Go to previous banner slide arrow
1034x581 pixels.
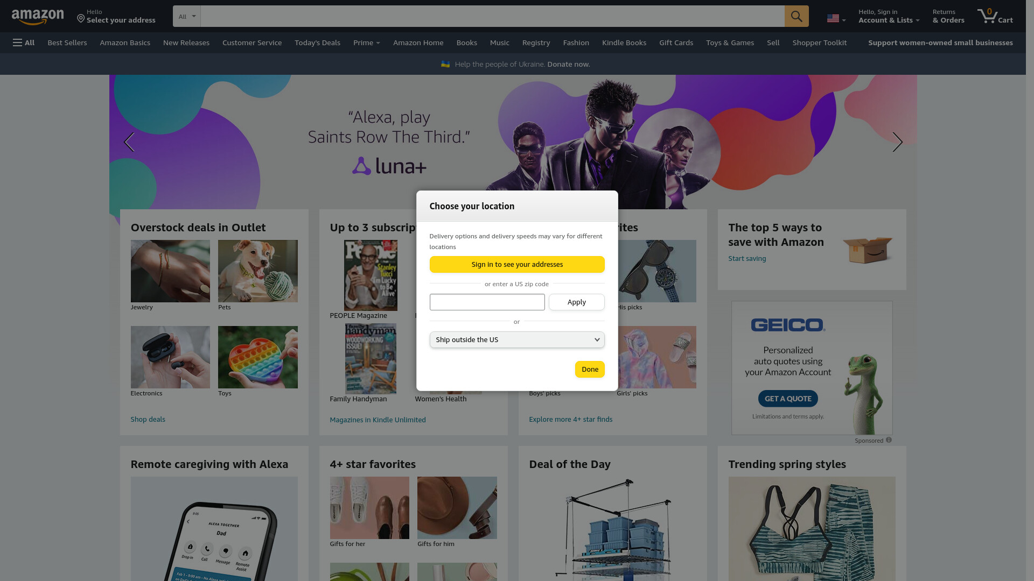tap(129, 142)
